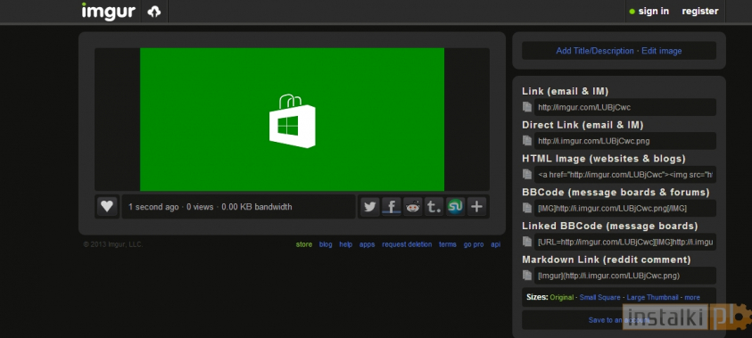Image resolution: width=752 pixels, height=338 pixels.
Task: Click the '0.00 KB bandwidth' text
Action: coord(257,207)
